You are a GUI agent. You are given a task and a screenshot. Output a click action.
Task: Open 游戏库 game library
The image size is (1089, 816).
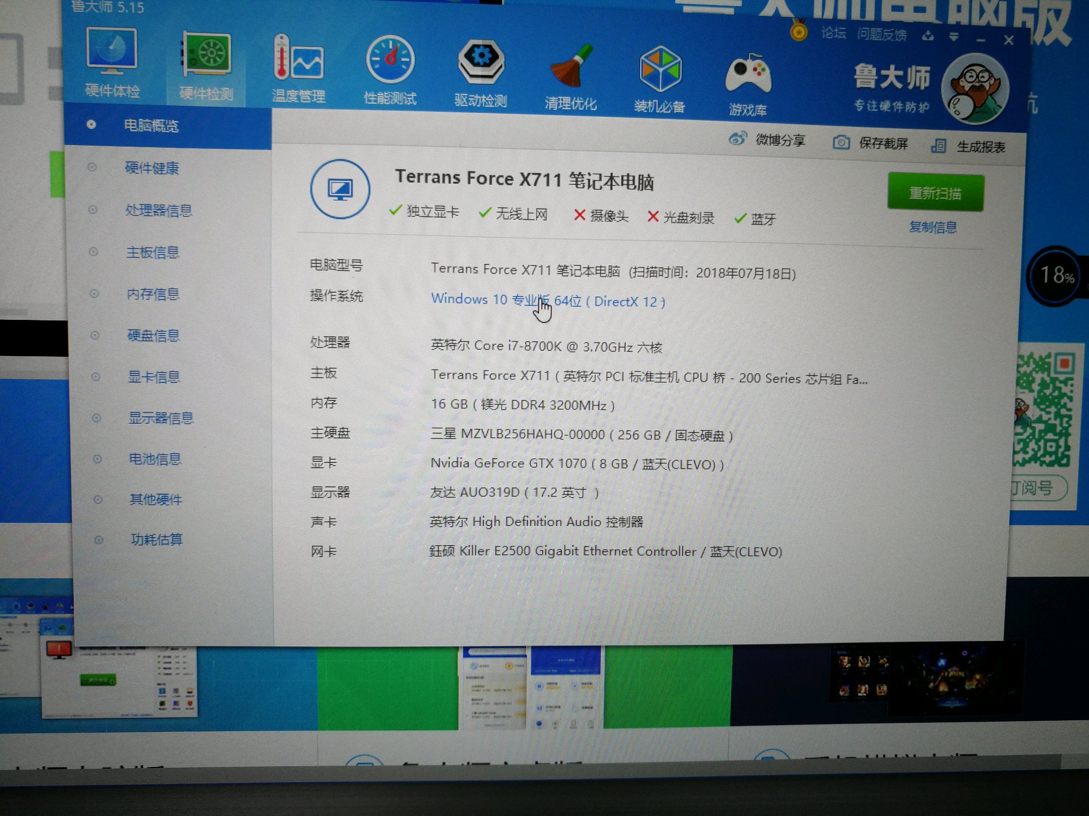[x=748, y=84]
